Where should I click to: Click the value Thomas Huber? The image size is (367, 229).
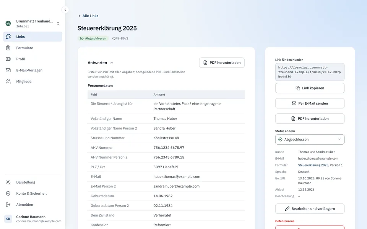pos(165,119)
